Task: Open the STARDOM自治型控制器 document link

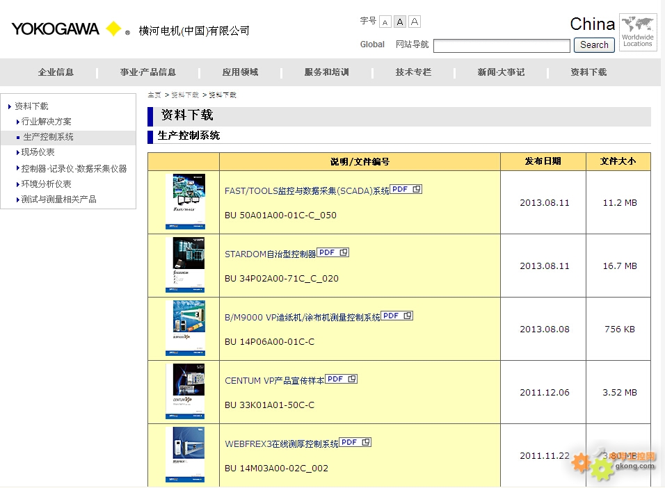Action: click(x=271, y=254)
